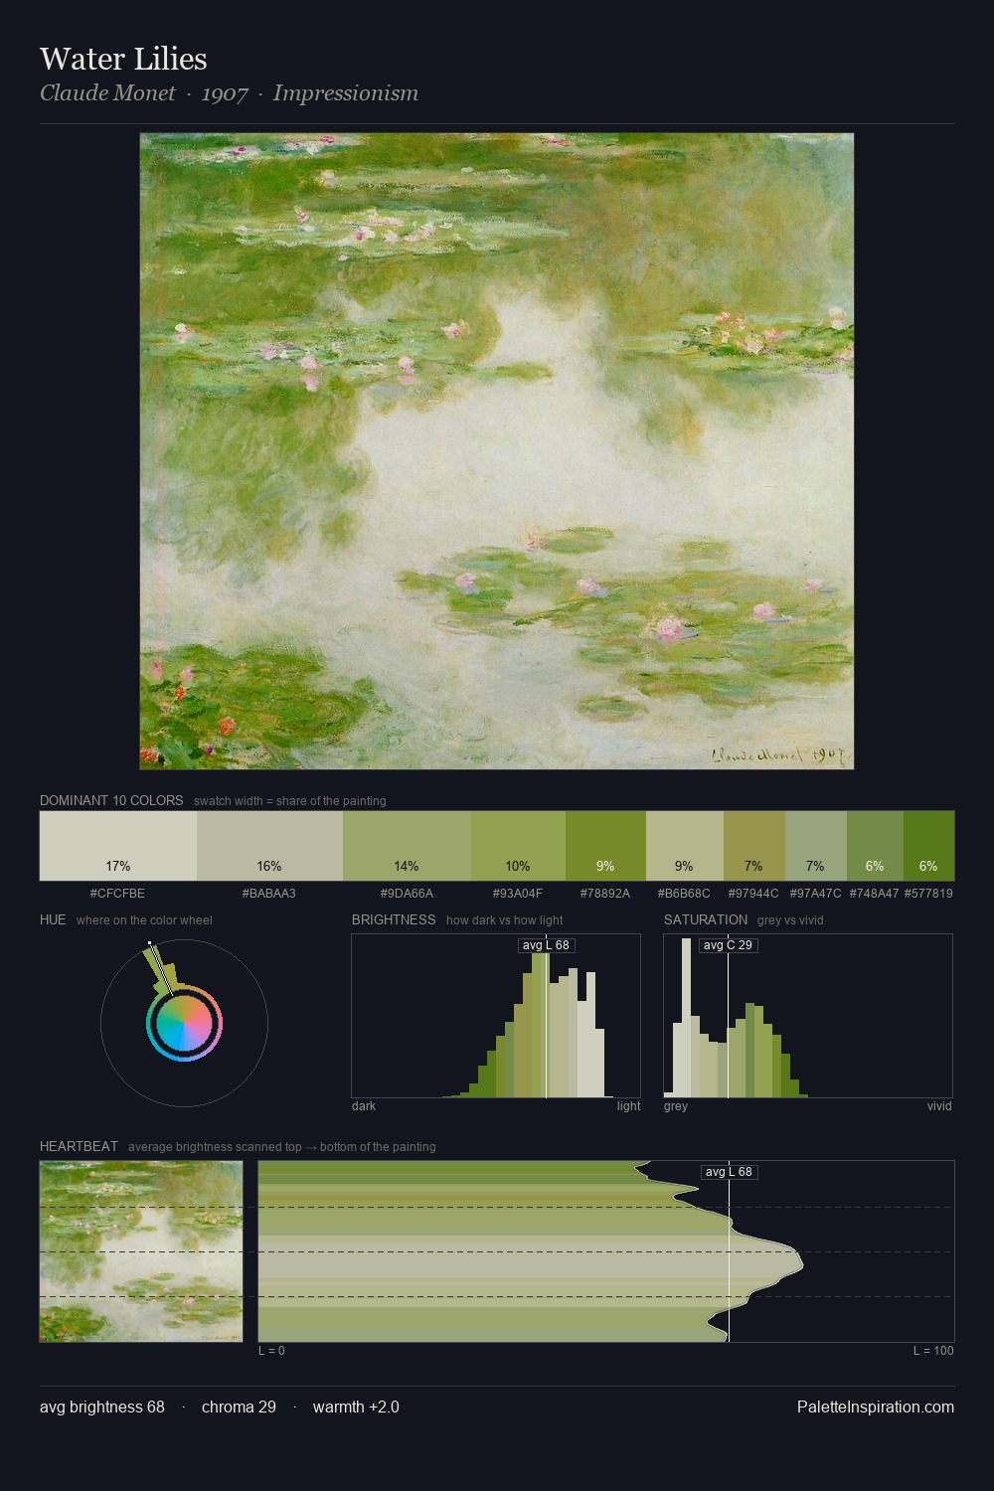Pick the #97944C swatch block
The image size is (994, 1491).
point(753,846)
